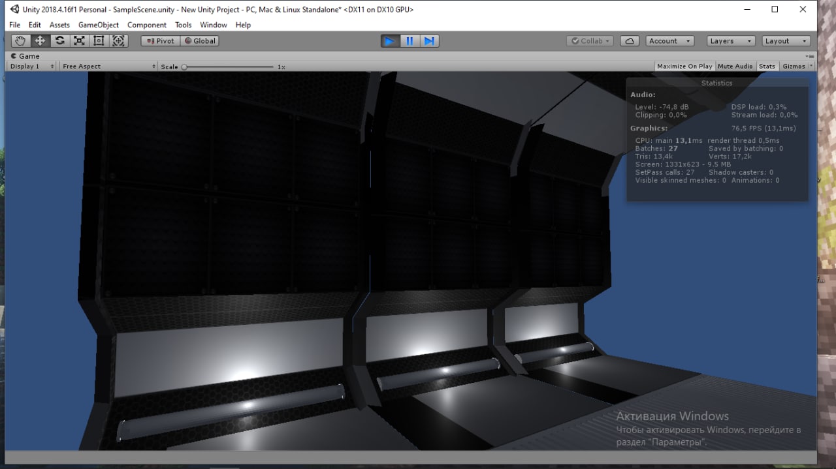This screenshot has width=836, height=469.
Task: Open the Tools menu
Action: click(184, 25)
